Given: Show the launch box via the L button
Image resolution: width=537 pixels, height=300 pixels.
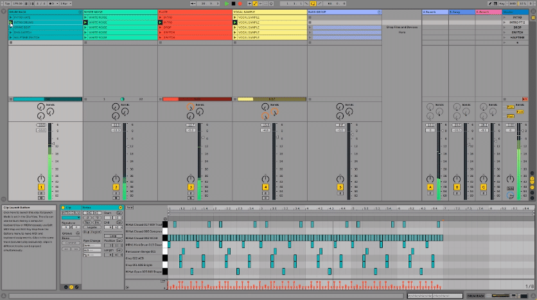Looking at the screenshot, I should (66, 287).
